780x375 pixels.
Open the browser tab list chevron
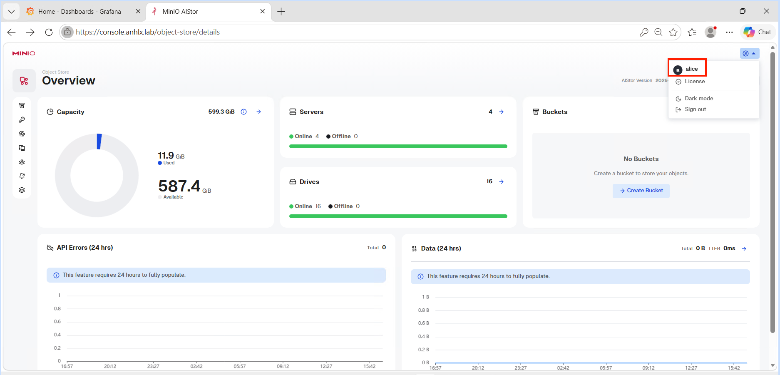[12, 12]
